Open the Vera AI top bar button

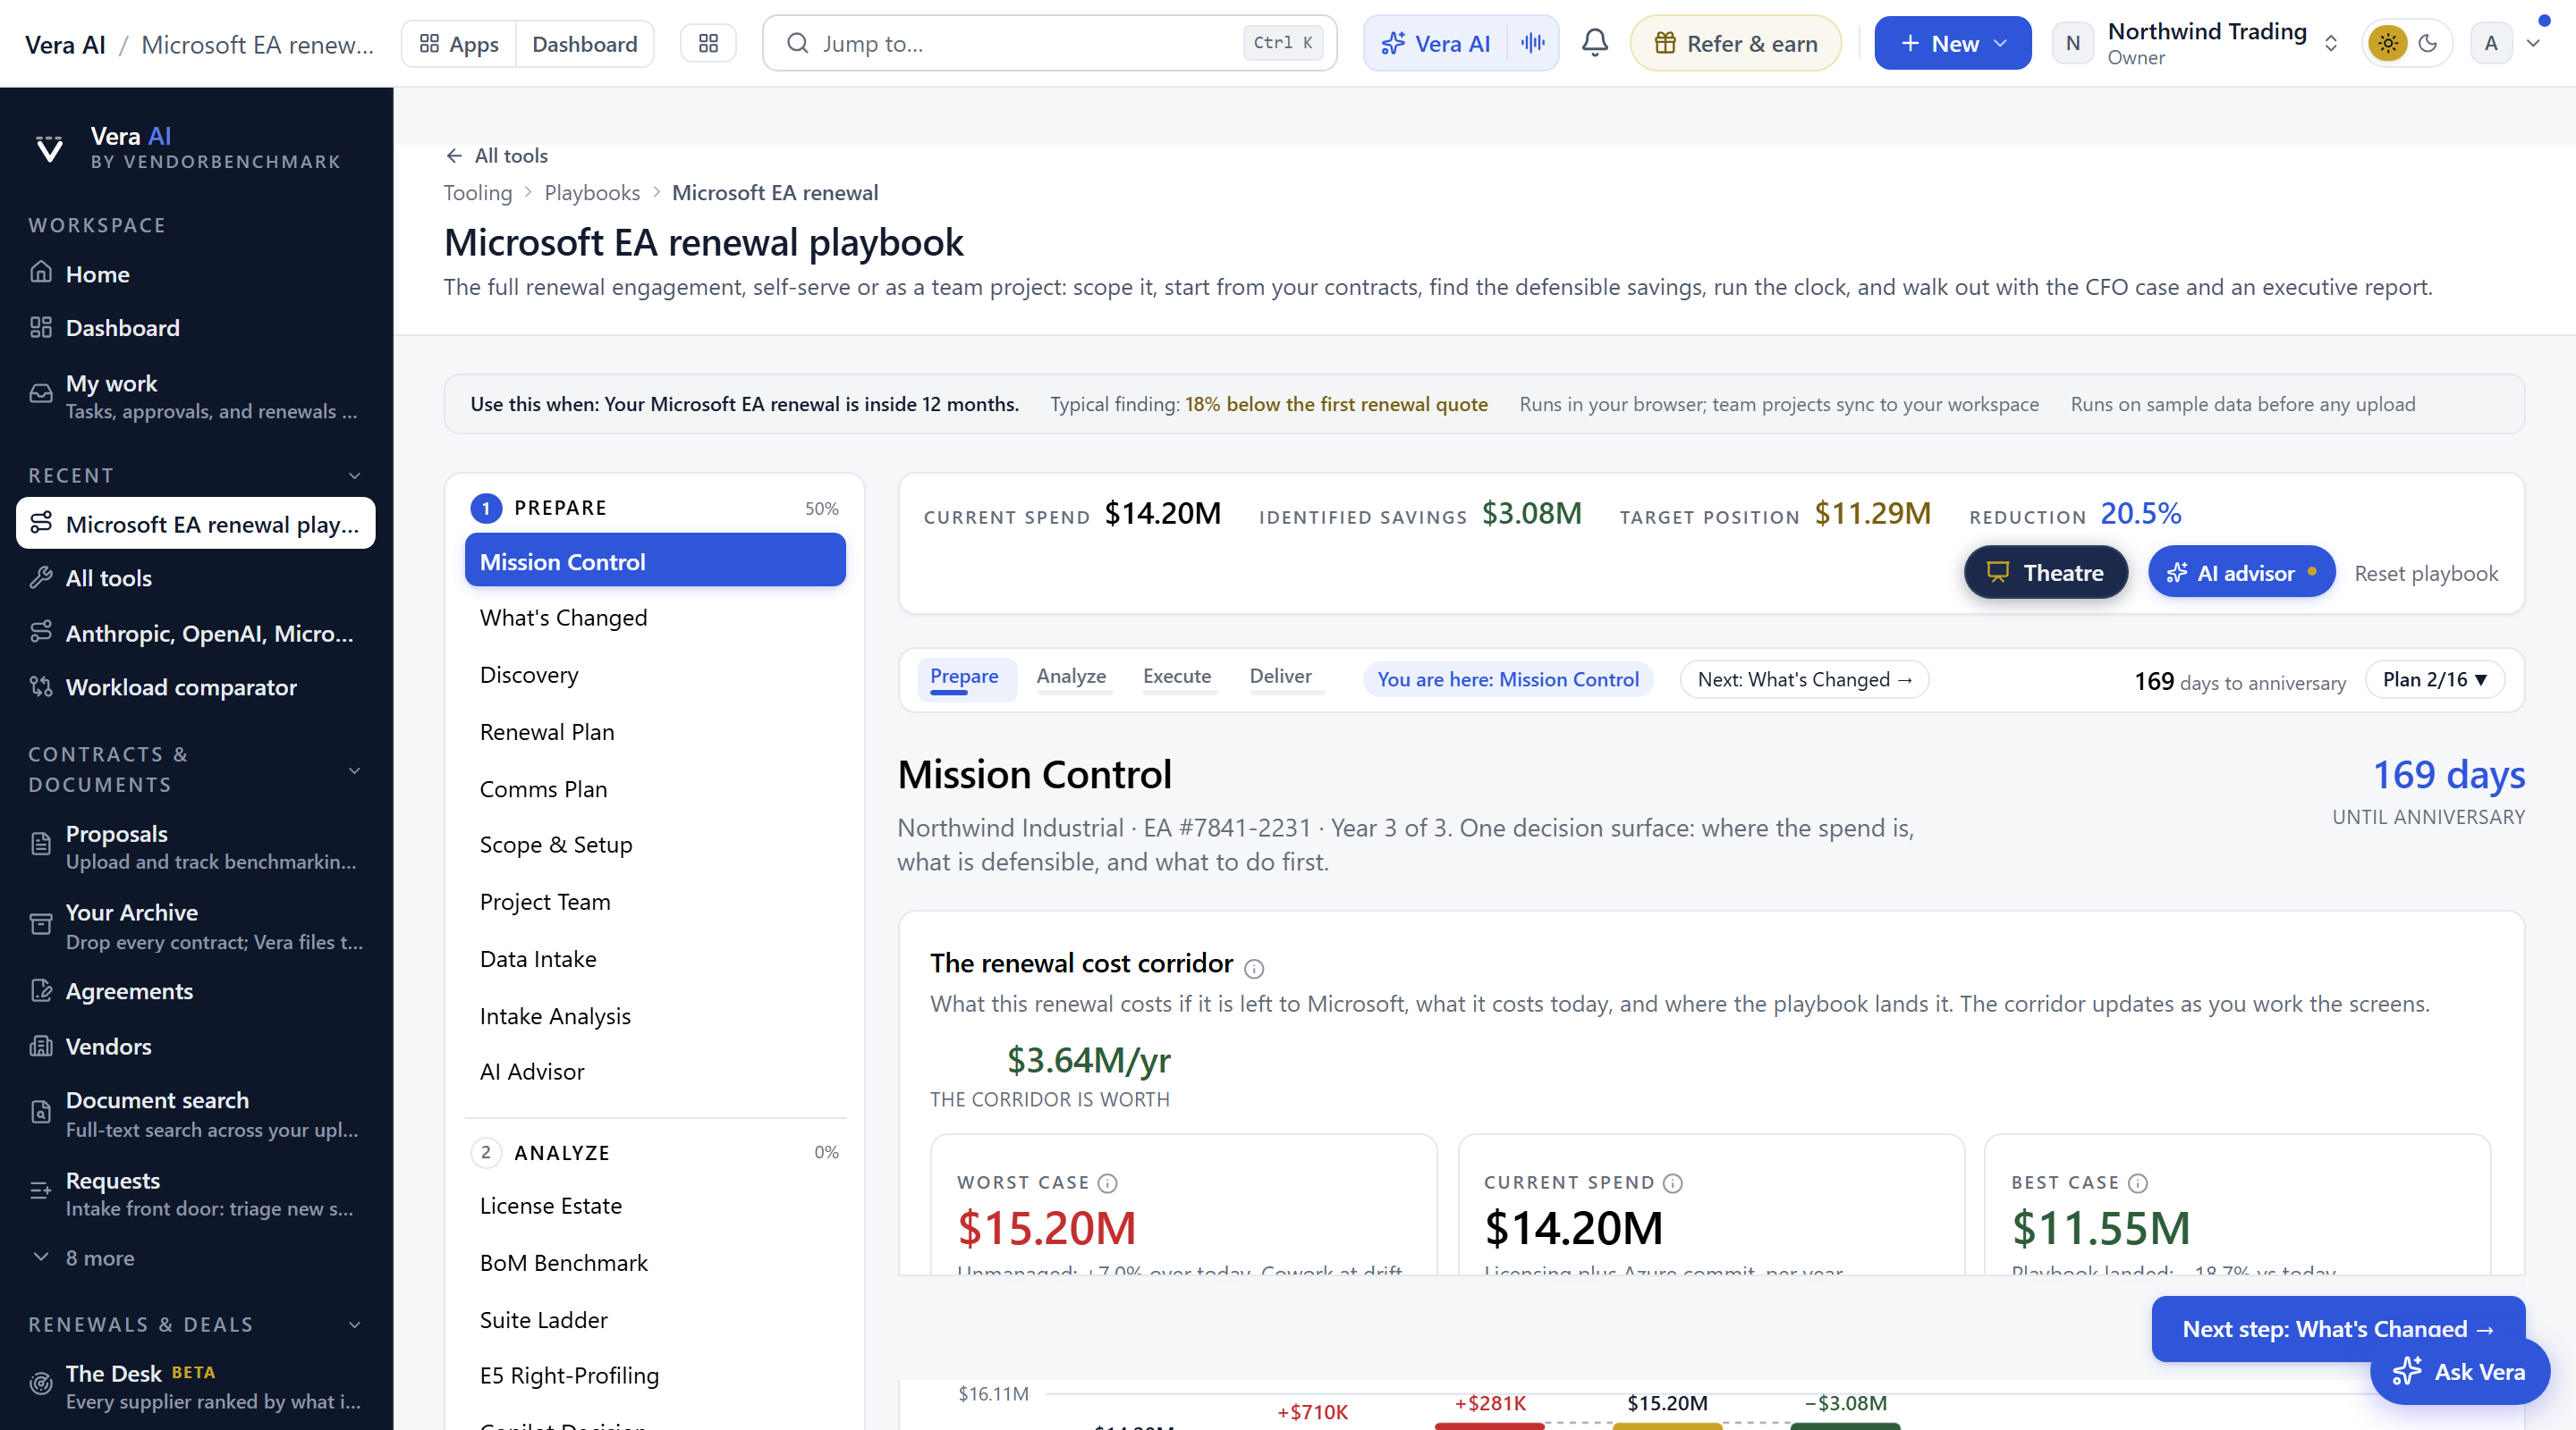coord(1435,43)
